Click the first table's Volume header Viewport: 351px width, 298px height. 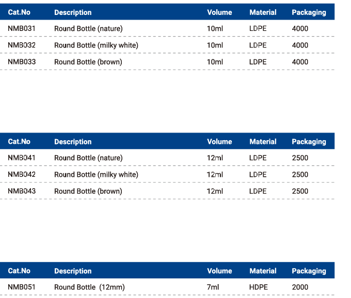(219, 12)
